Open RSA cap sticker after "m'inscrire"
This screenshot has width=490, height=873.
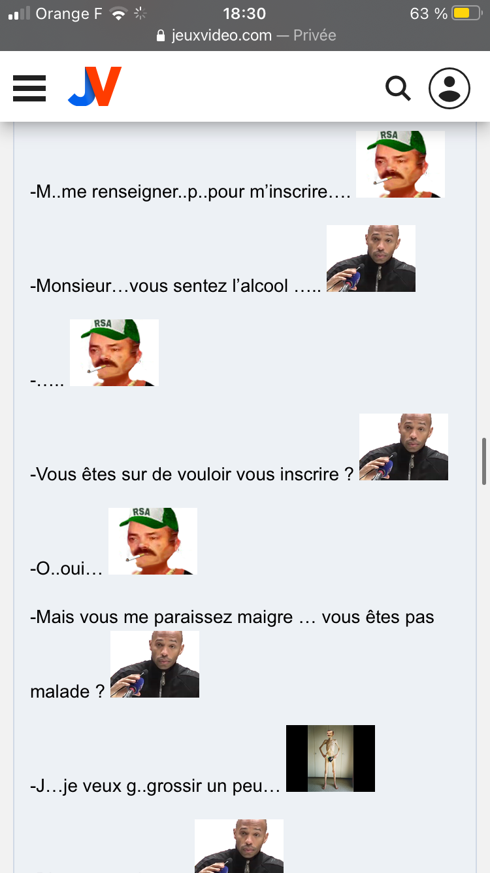point(400,164)
